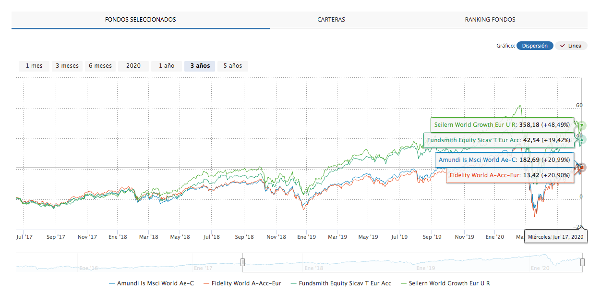Click the Mar '19 axis label
The height and width of the screenshot is (294, 613).
click(337, 237)
